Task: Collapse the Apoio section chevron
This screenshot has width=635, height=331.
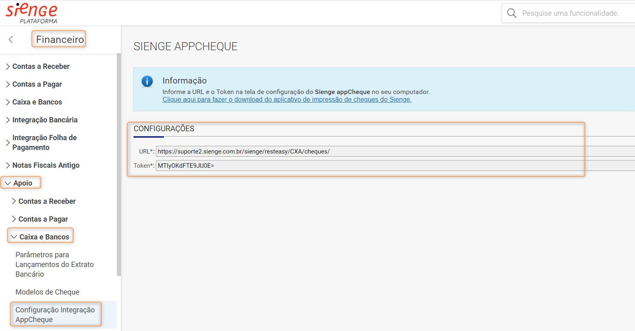Action: point(8,183)
